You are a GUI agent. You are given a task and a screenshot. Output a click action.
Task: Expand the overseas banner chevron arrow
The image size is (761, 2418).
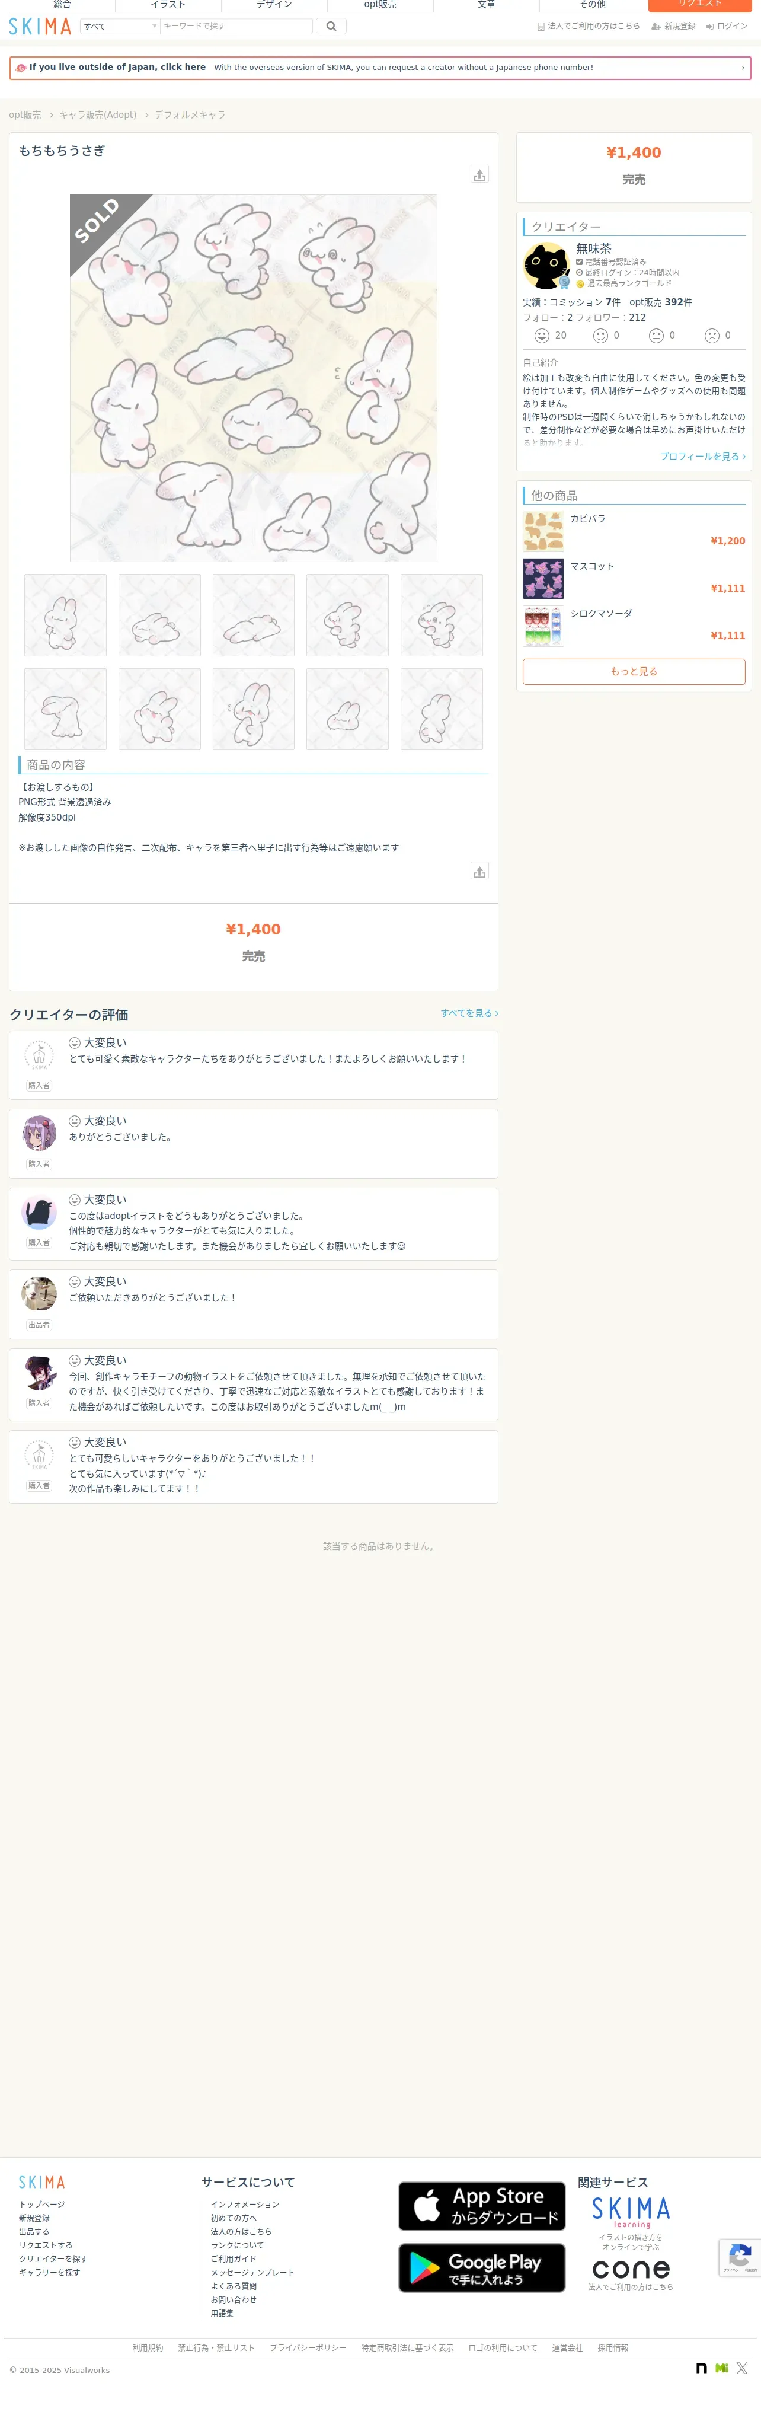(742, 68)
